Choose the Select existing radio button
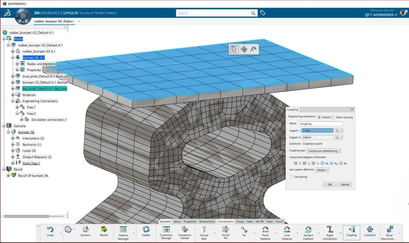Screen dimensions: 409x243 [334, 117]
